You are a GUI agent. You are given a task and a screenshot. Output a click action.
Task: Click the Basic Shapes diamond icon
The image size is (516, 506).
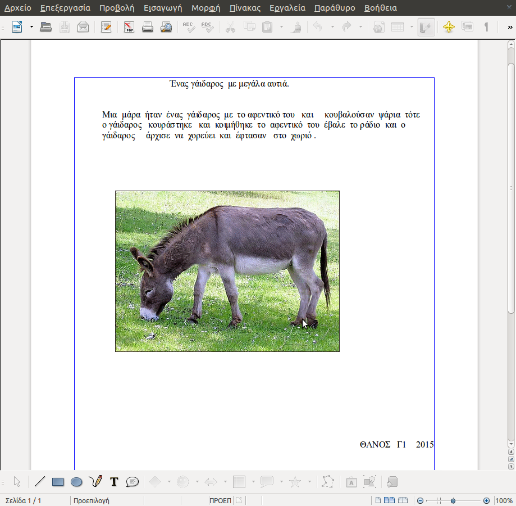[x=154, y=482]
